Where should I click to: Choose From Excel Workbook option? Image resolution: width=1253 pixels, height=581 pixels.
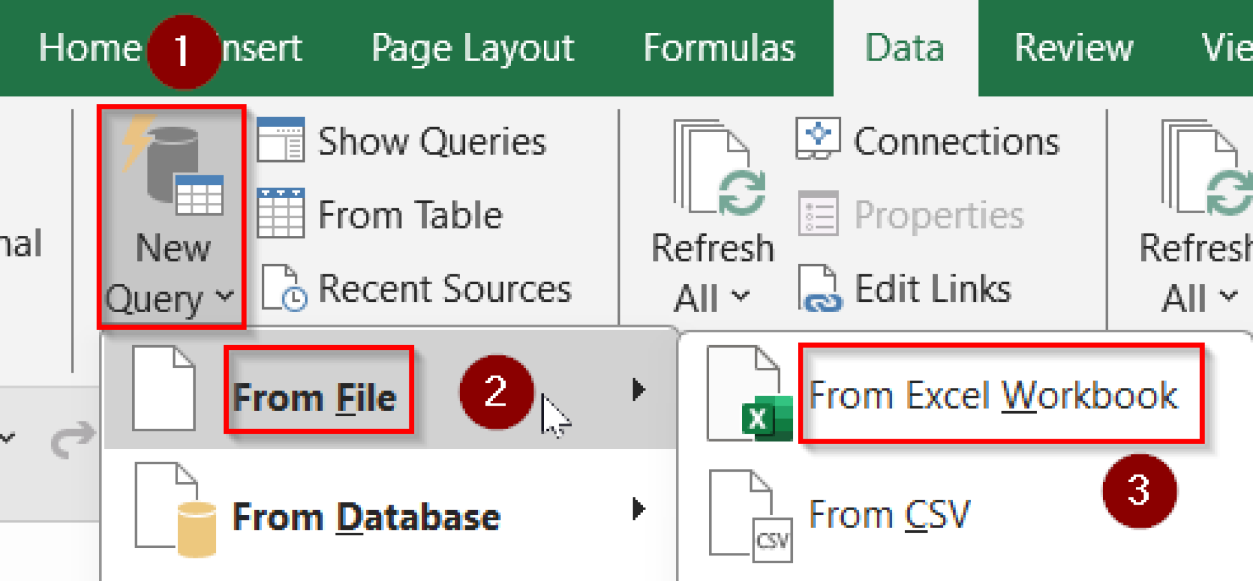click(x=992, y=395)
